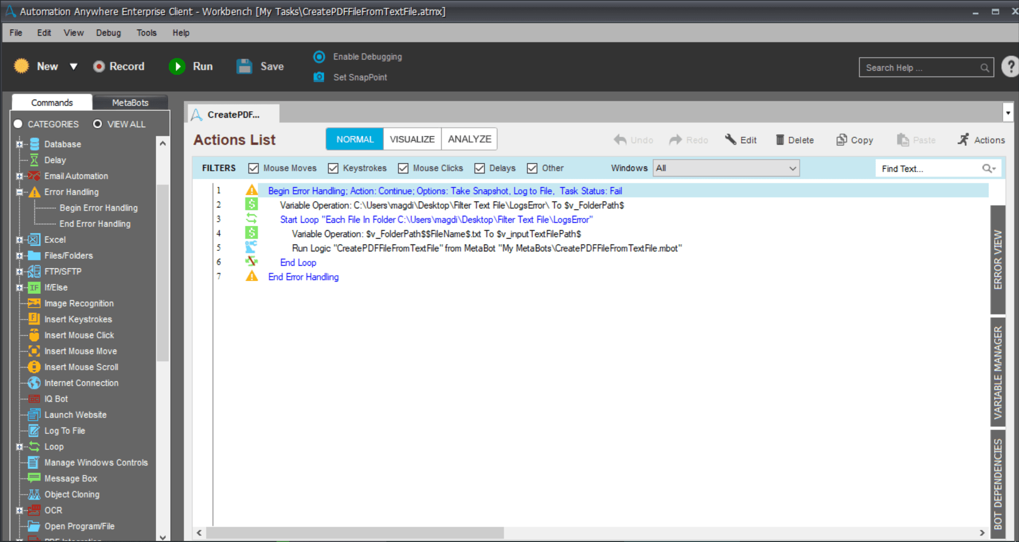Viewport: 1019px width, 542px height.
Task: Switch to the MetaBots tab
Action: click(x=130, y=102)
